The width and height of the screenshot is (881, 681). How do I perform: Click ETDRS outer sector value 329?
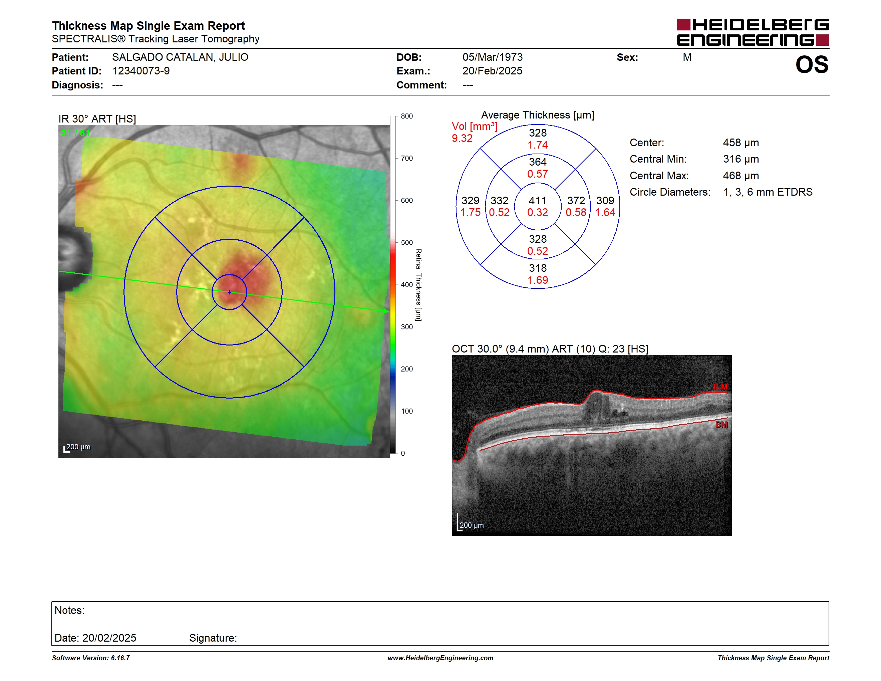coord(470,201)
